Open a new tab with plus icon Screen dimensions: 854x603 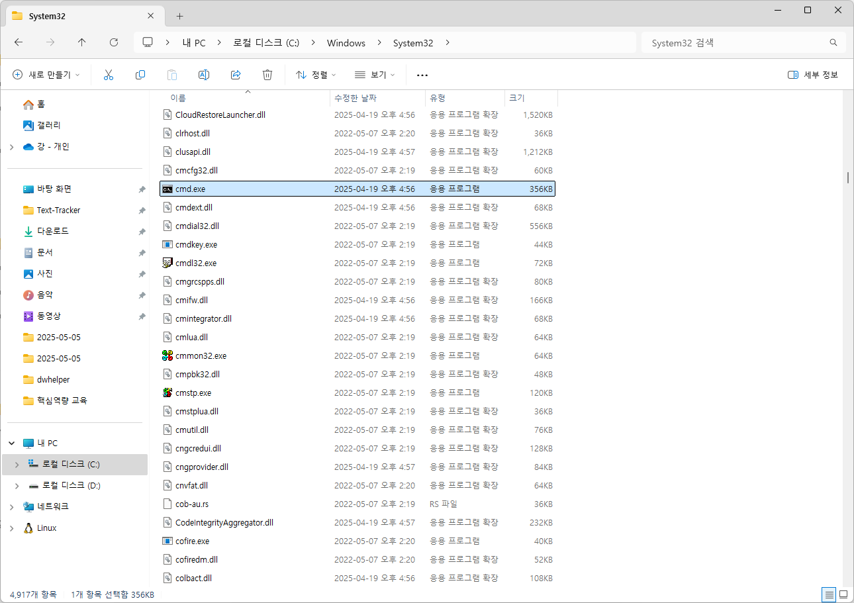pyautogui.click(x=179, y=16)
